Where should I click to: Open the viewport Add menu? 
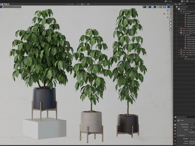(x=14, y=7)
